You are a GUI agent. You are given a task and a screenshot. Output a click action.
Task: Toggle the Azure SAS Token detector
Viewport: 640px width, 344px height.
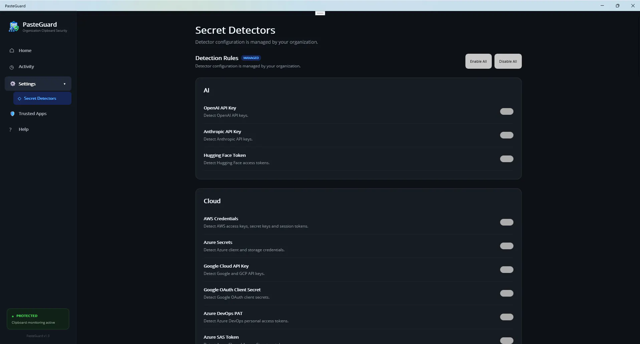point(506,340)
